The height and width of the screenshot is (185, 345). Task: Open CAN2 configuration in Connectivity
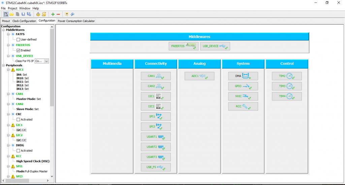156,86
